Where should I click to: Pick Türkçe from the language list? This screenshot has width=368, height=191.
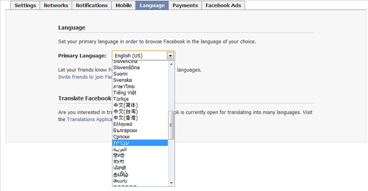[140, 99]
